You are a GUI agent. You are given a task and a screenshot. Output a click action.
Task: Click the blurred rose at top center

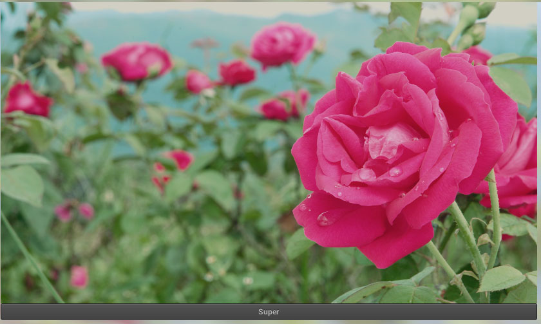tap(282, 44)
